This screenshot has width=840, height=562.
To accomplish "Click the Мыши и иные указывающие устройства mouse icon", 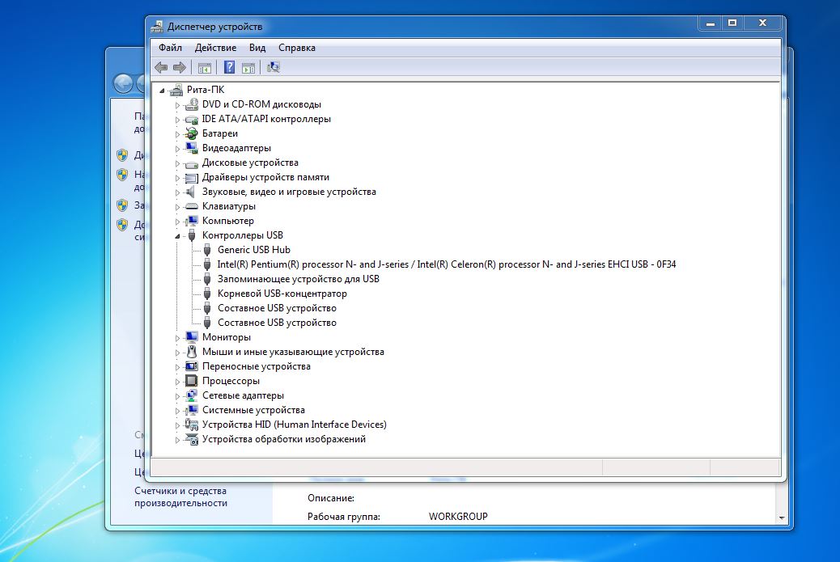I will pos(191,352).
